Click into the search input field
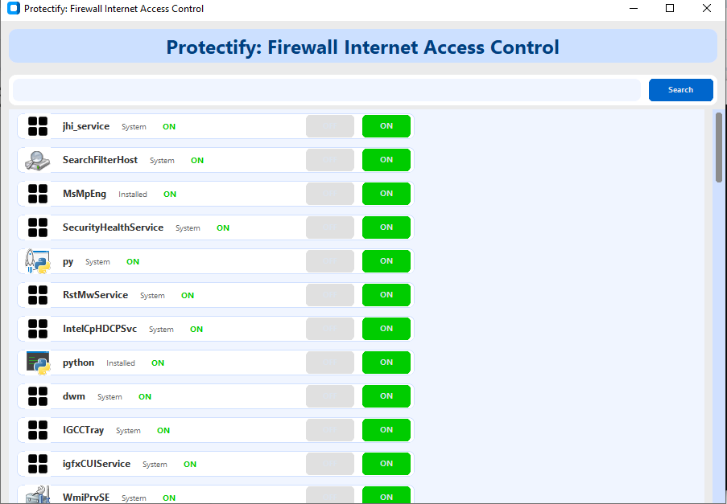Image resolution: width=727 pixels, height=504 pixels. 326,90
